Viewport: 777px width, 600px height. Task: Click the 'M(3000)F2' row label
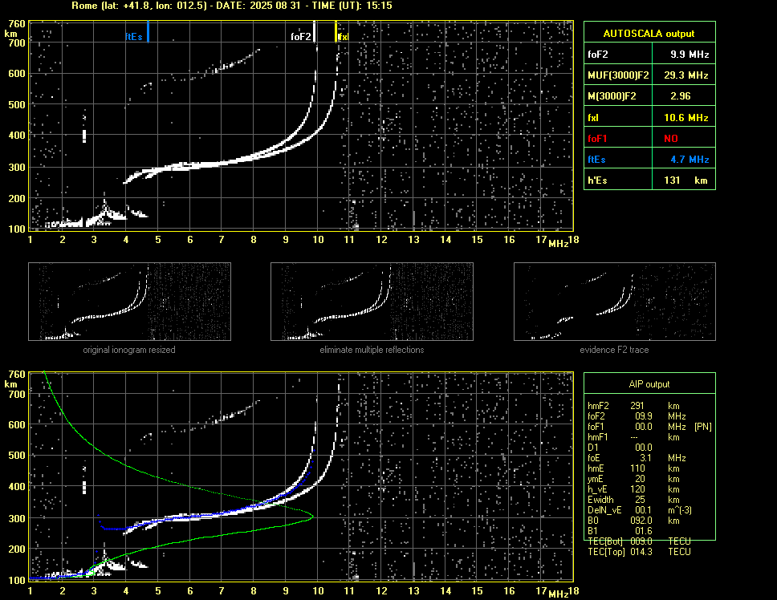pyautogui.click(x=612, y=96)
